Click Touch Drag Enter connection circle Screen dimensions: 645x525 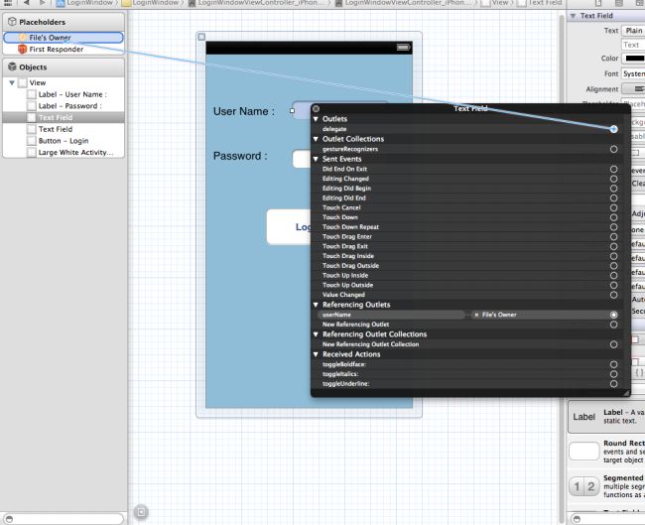613,237
